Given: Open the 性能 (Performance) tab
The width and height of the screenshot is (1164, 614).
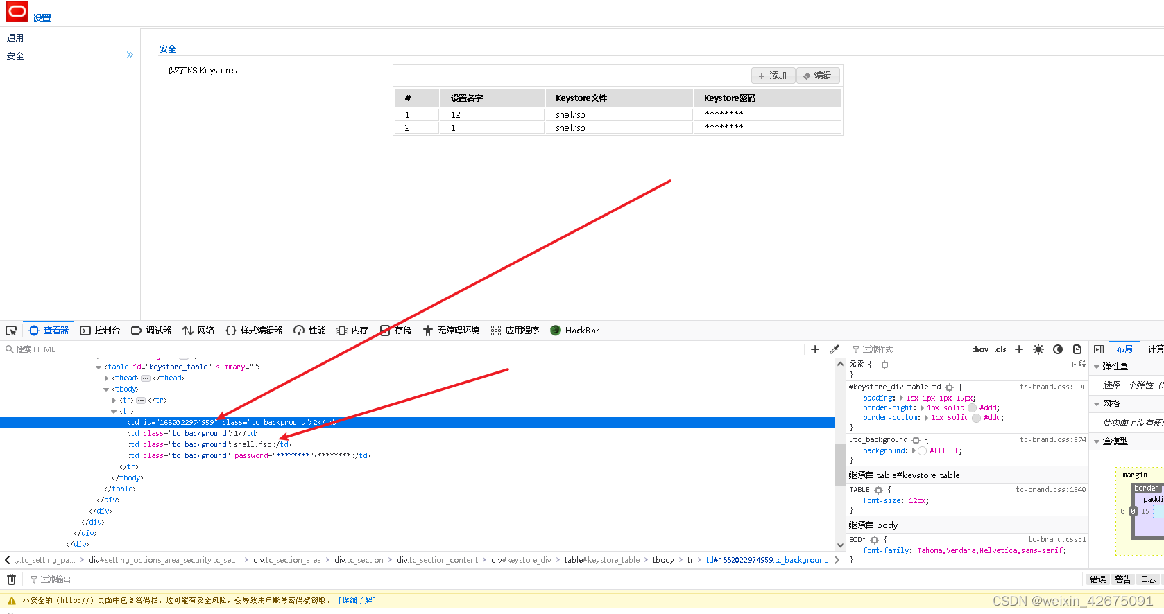Looking at the screenshot, I should [309, 331].
